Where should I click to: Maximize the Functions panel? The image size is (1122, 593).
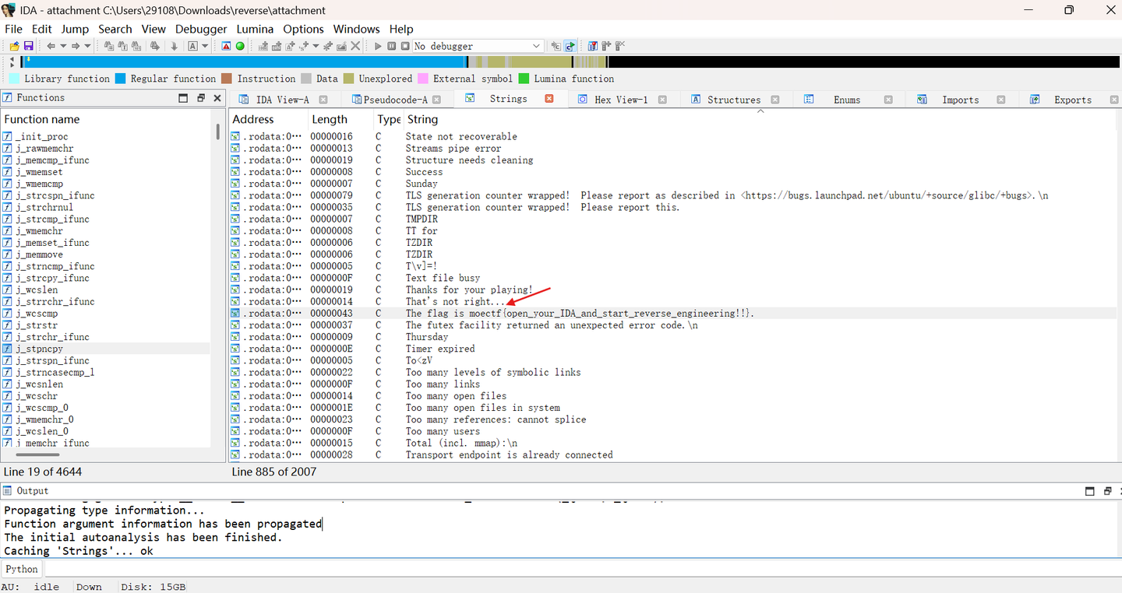(x=184, y=98)
